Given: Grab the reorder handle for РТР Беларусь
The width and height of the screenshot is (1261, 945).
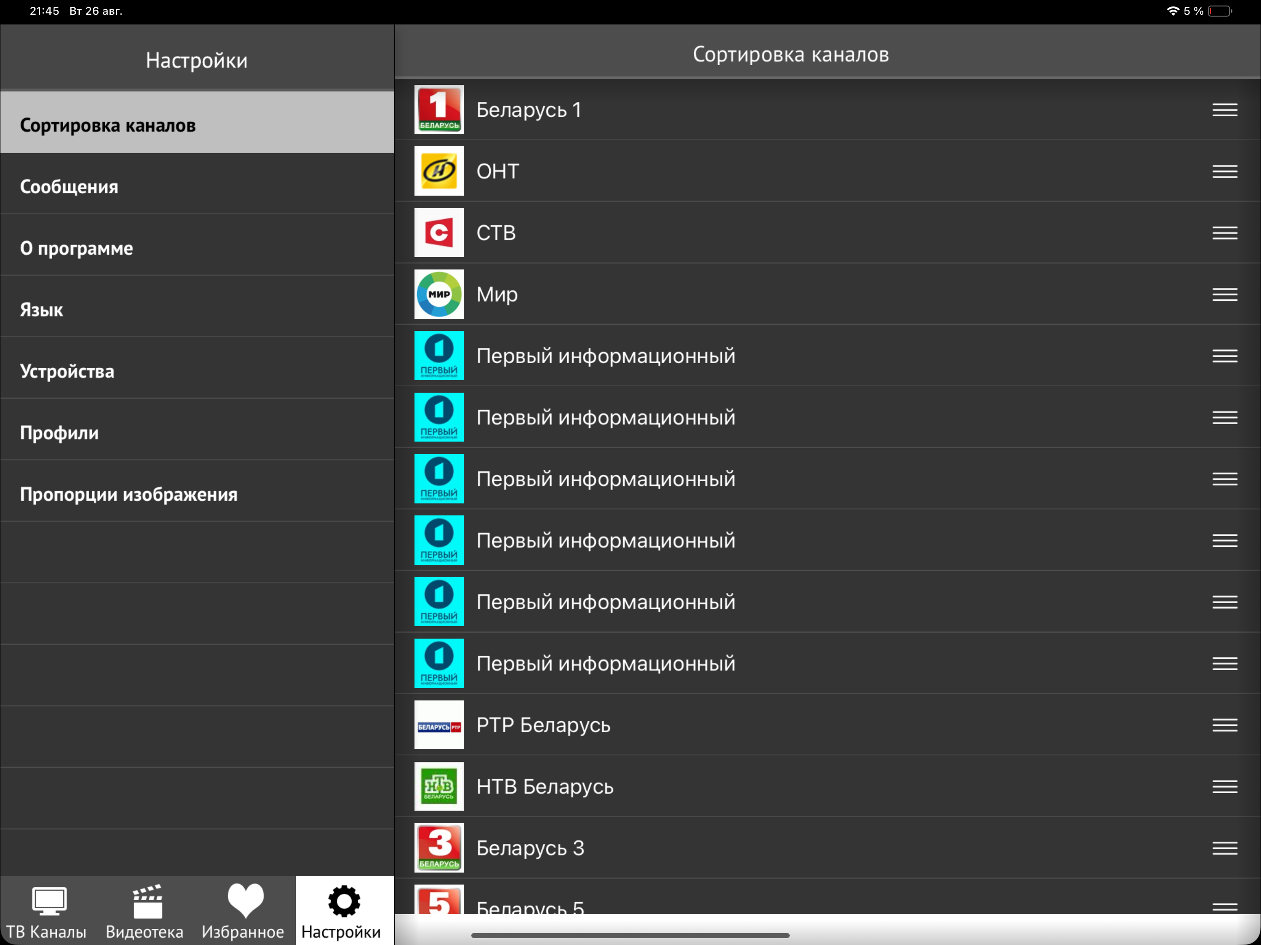Looking at the screenshot, I should point(1225,725).
